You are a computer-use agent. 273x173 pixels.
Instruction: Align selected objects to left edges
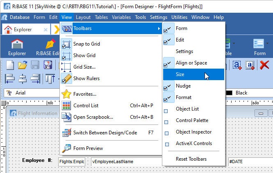point(10,79)
